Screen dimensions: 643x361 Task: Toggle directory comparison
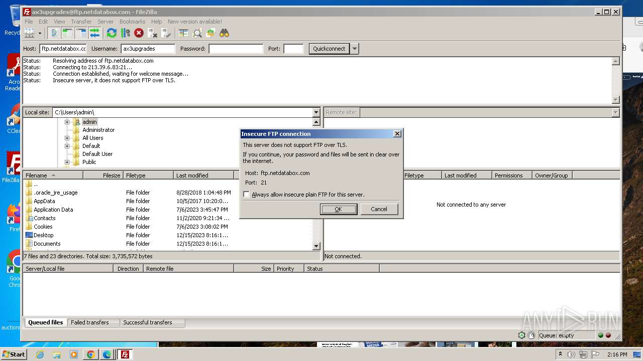[197, 33]
